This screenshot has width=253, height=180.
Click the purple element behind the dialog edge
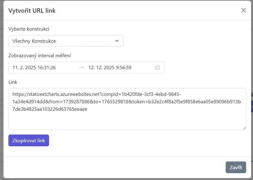(x=251, y=107)
